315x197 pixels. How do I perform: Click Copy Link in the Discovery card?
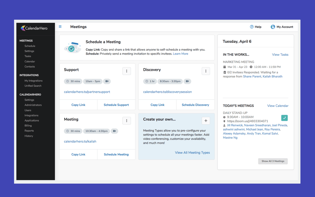157,105
